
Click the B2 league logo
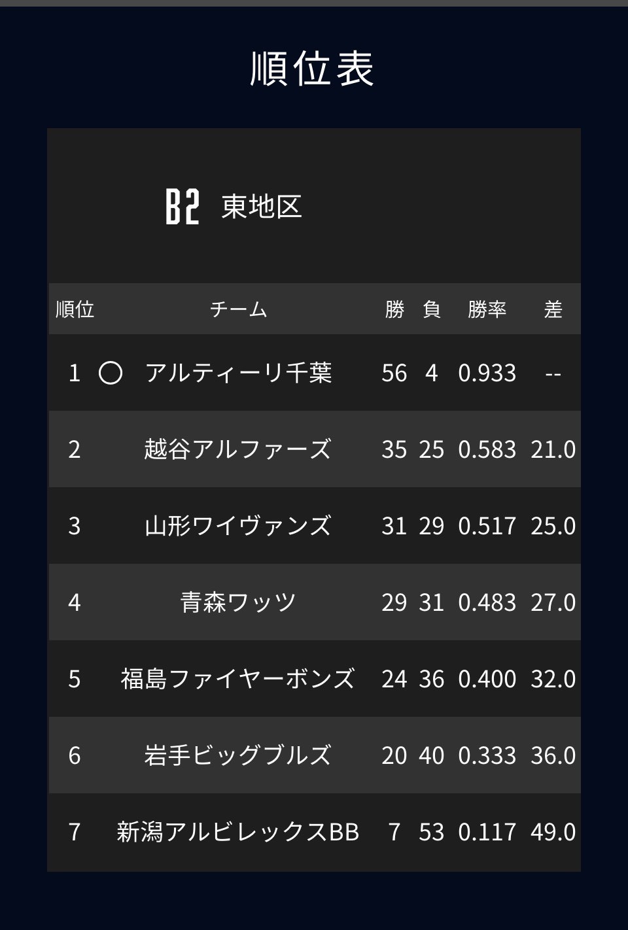pyautogui.click(x=182, y=207)
